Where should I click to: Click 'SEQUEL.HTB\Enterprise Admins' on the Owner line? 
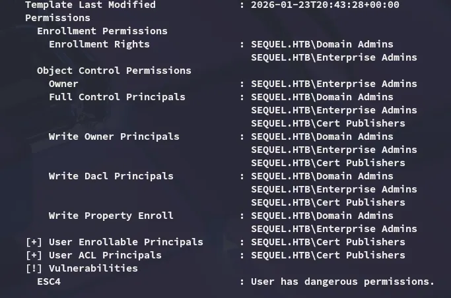[333, 84]
